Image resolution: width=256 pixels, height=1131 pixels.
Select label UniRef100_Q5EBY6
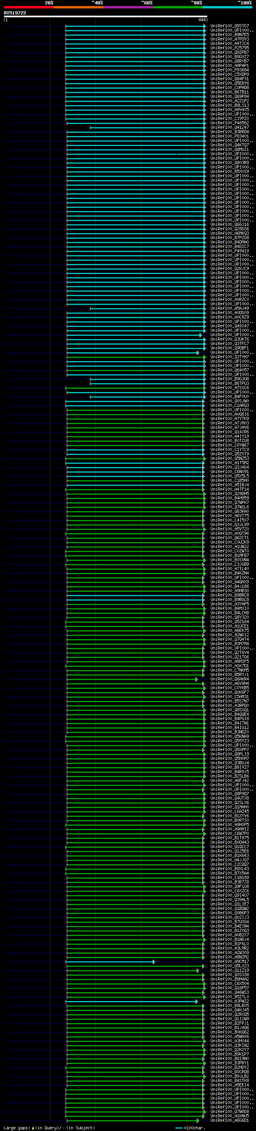[x=230, y=83]
